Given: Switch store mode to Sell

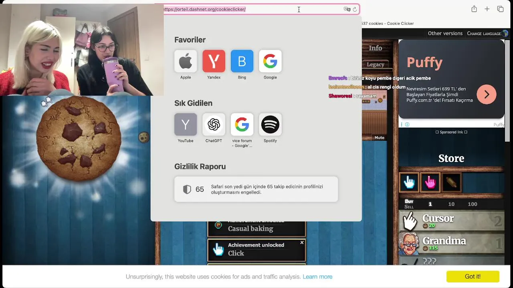Looking at the screenshot, I should 409,207.
